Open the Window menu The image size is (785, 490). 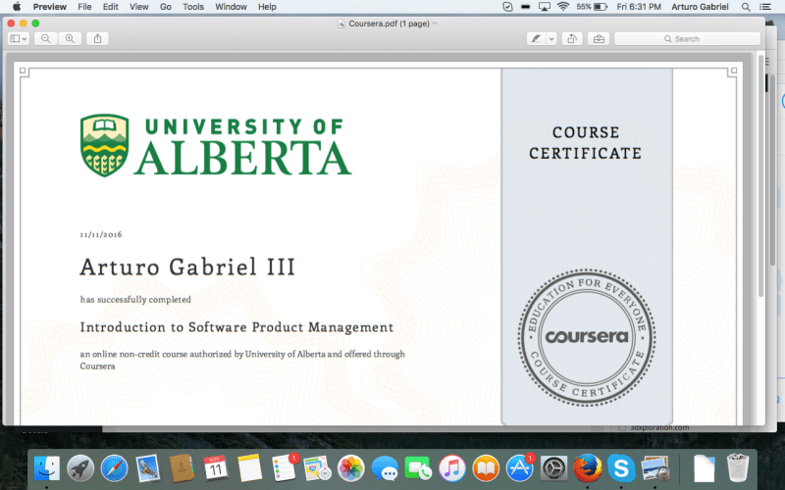231,7
